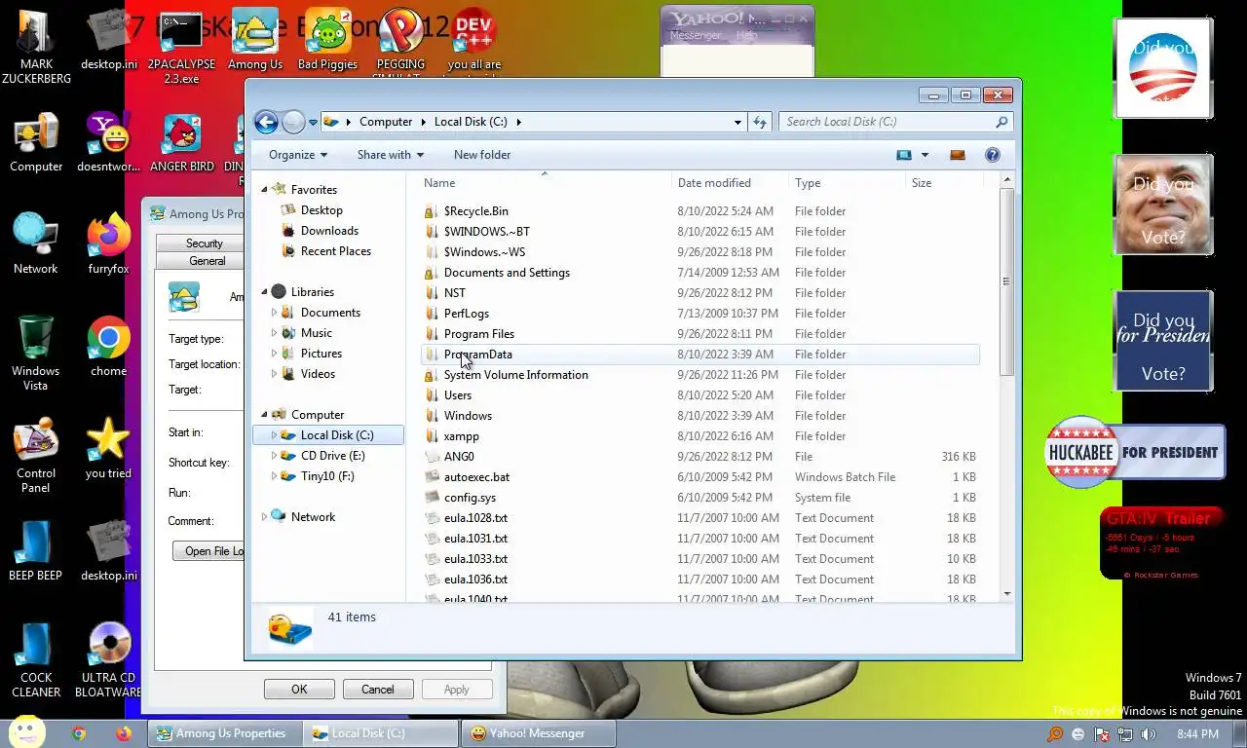Select config.sys file
This screenshot has width=1247, height=748.
click(x=701, y=498)
